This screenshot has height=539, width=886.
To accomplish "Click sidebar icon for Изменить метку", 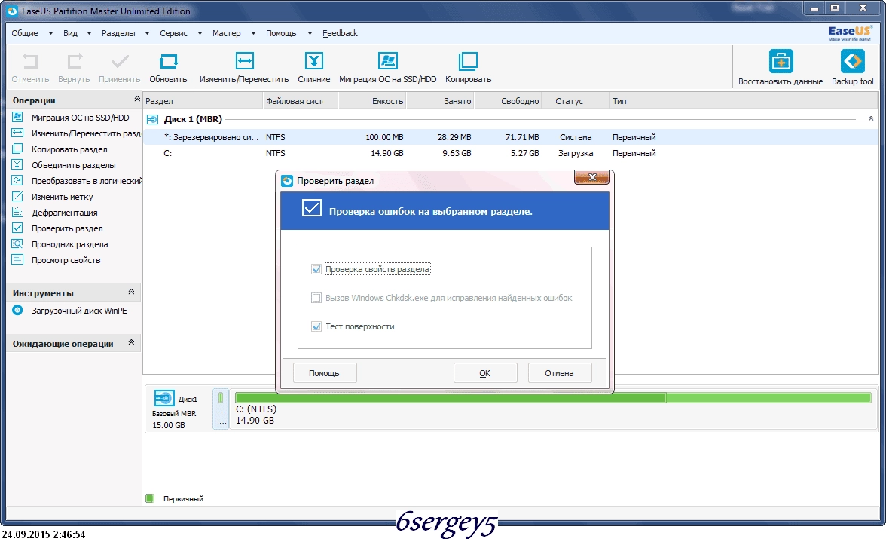I will tap(17, 196).
